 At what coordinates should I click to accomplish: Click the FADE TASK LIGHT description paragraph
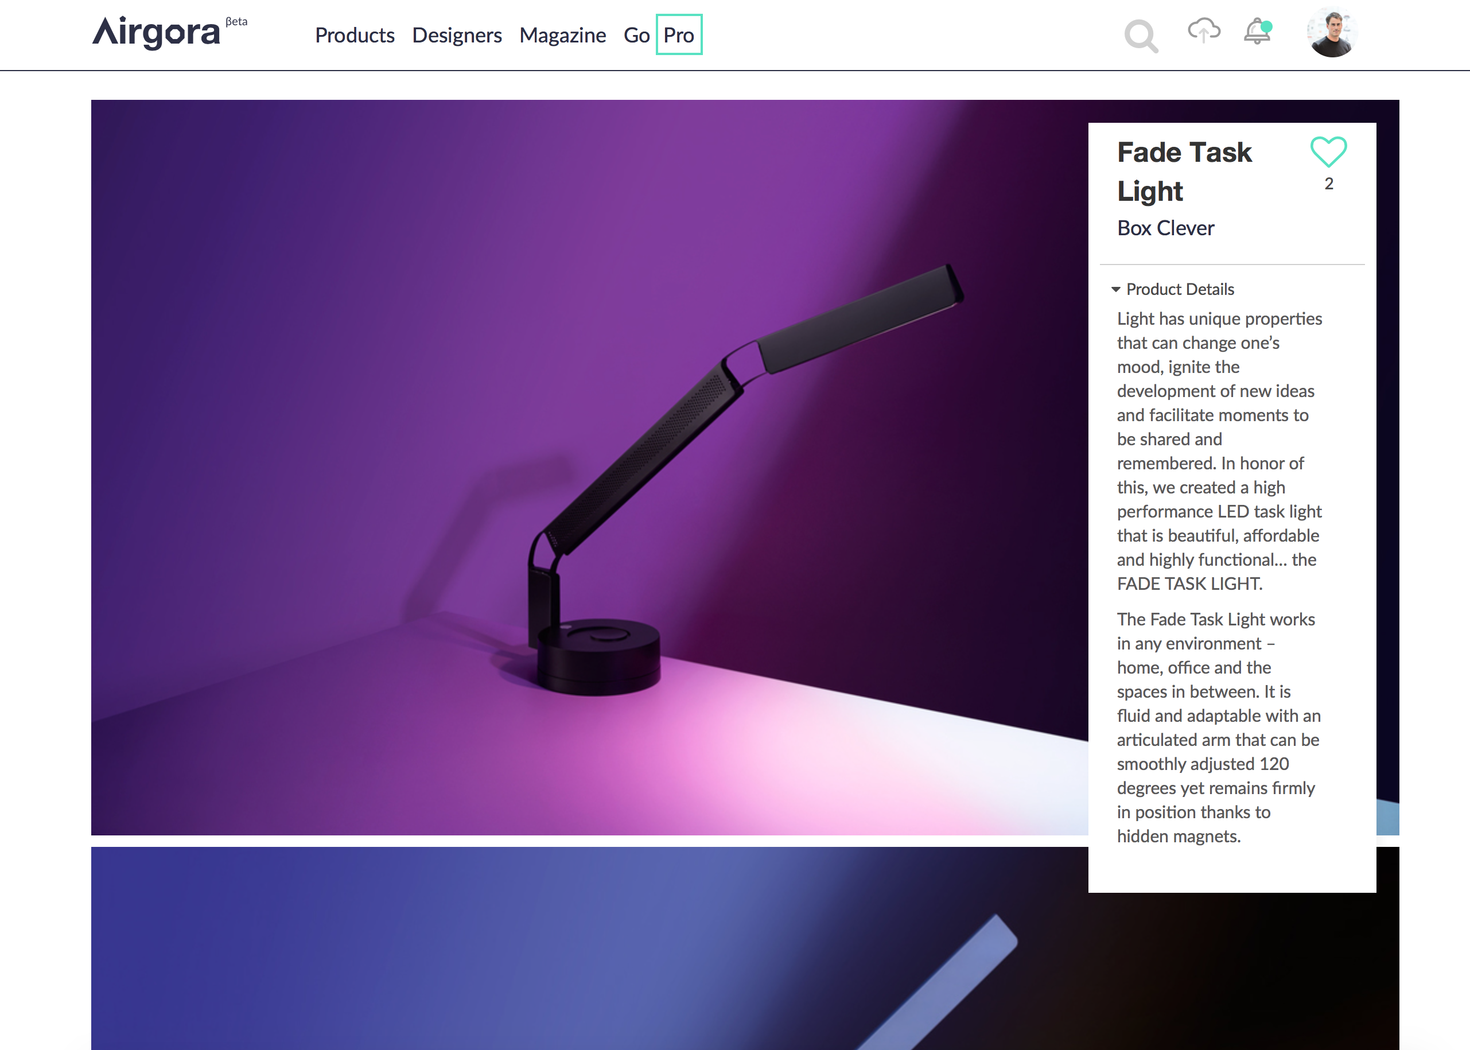pos(1219,452)
